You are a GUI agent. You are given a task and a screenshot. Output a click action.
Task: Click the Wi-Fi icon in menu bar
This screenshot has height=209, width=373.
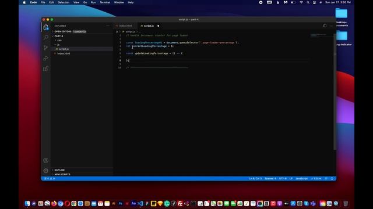point(301,2)
